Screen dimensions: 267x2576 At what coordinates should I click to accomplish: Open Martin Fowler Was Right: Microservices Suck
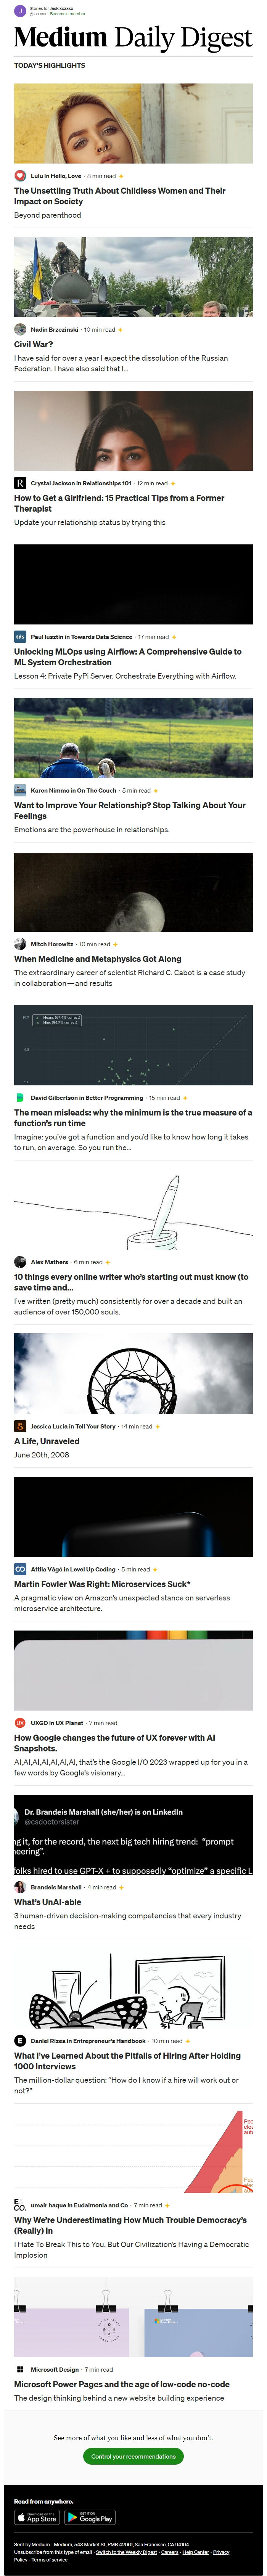102,1584
